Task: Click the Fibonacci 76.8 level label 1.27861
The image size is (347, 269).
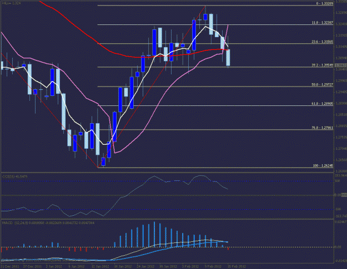Action: click(323, 128)
